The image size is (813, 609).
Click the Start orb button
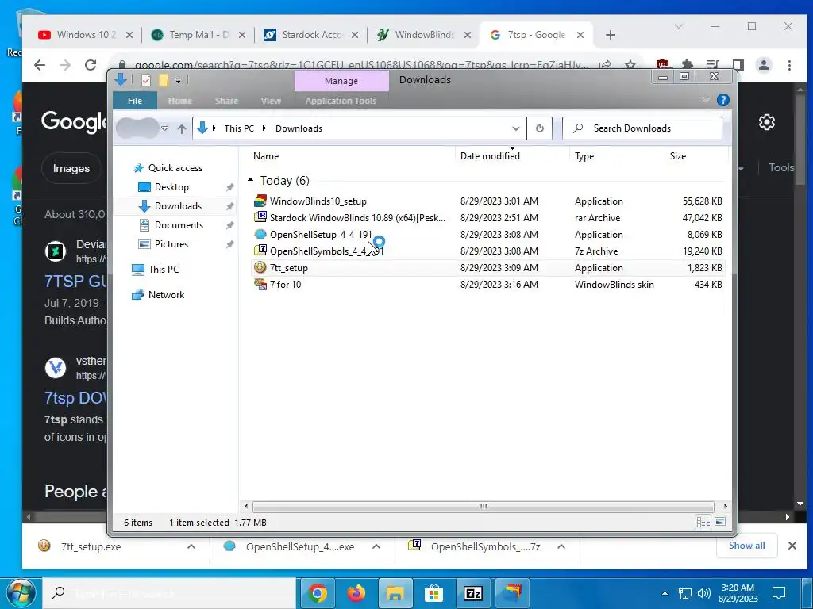pyautogui.click(x=21, y=593)
